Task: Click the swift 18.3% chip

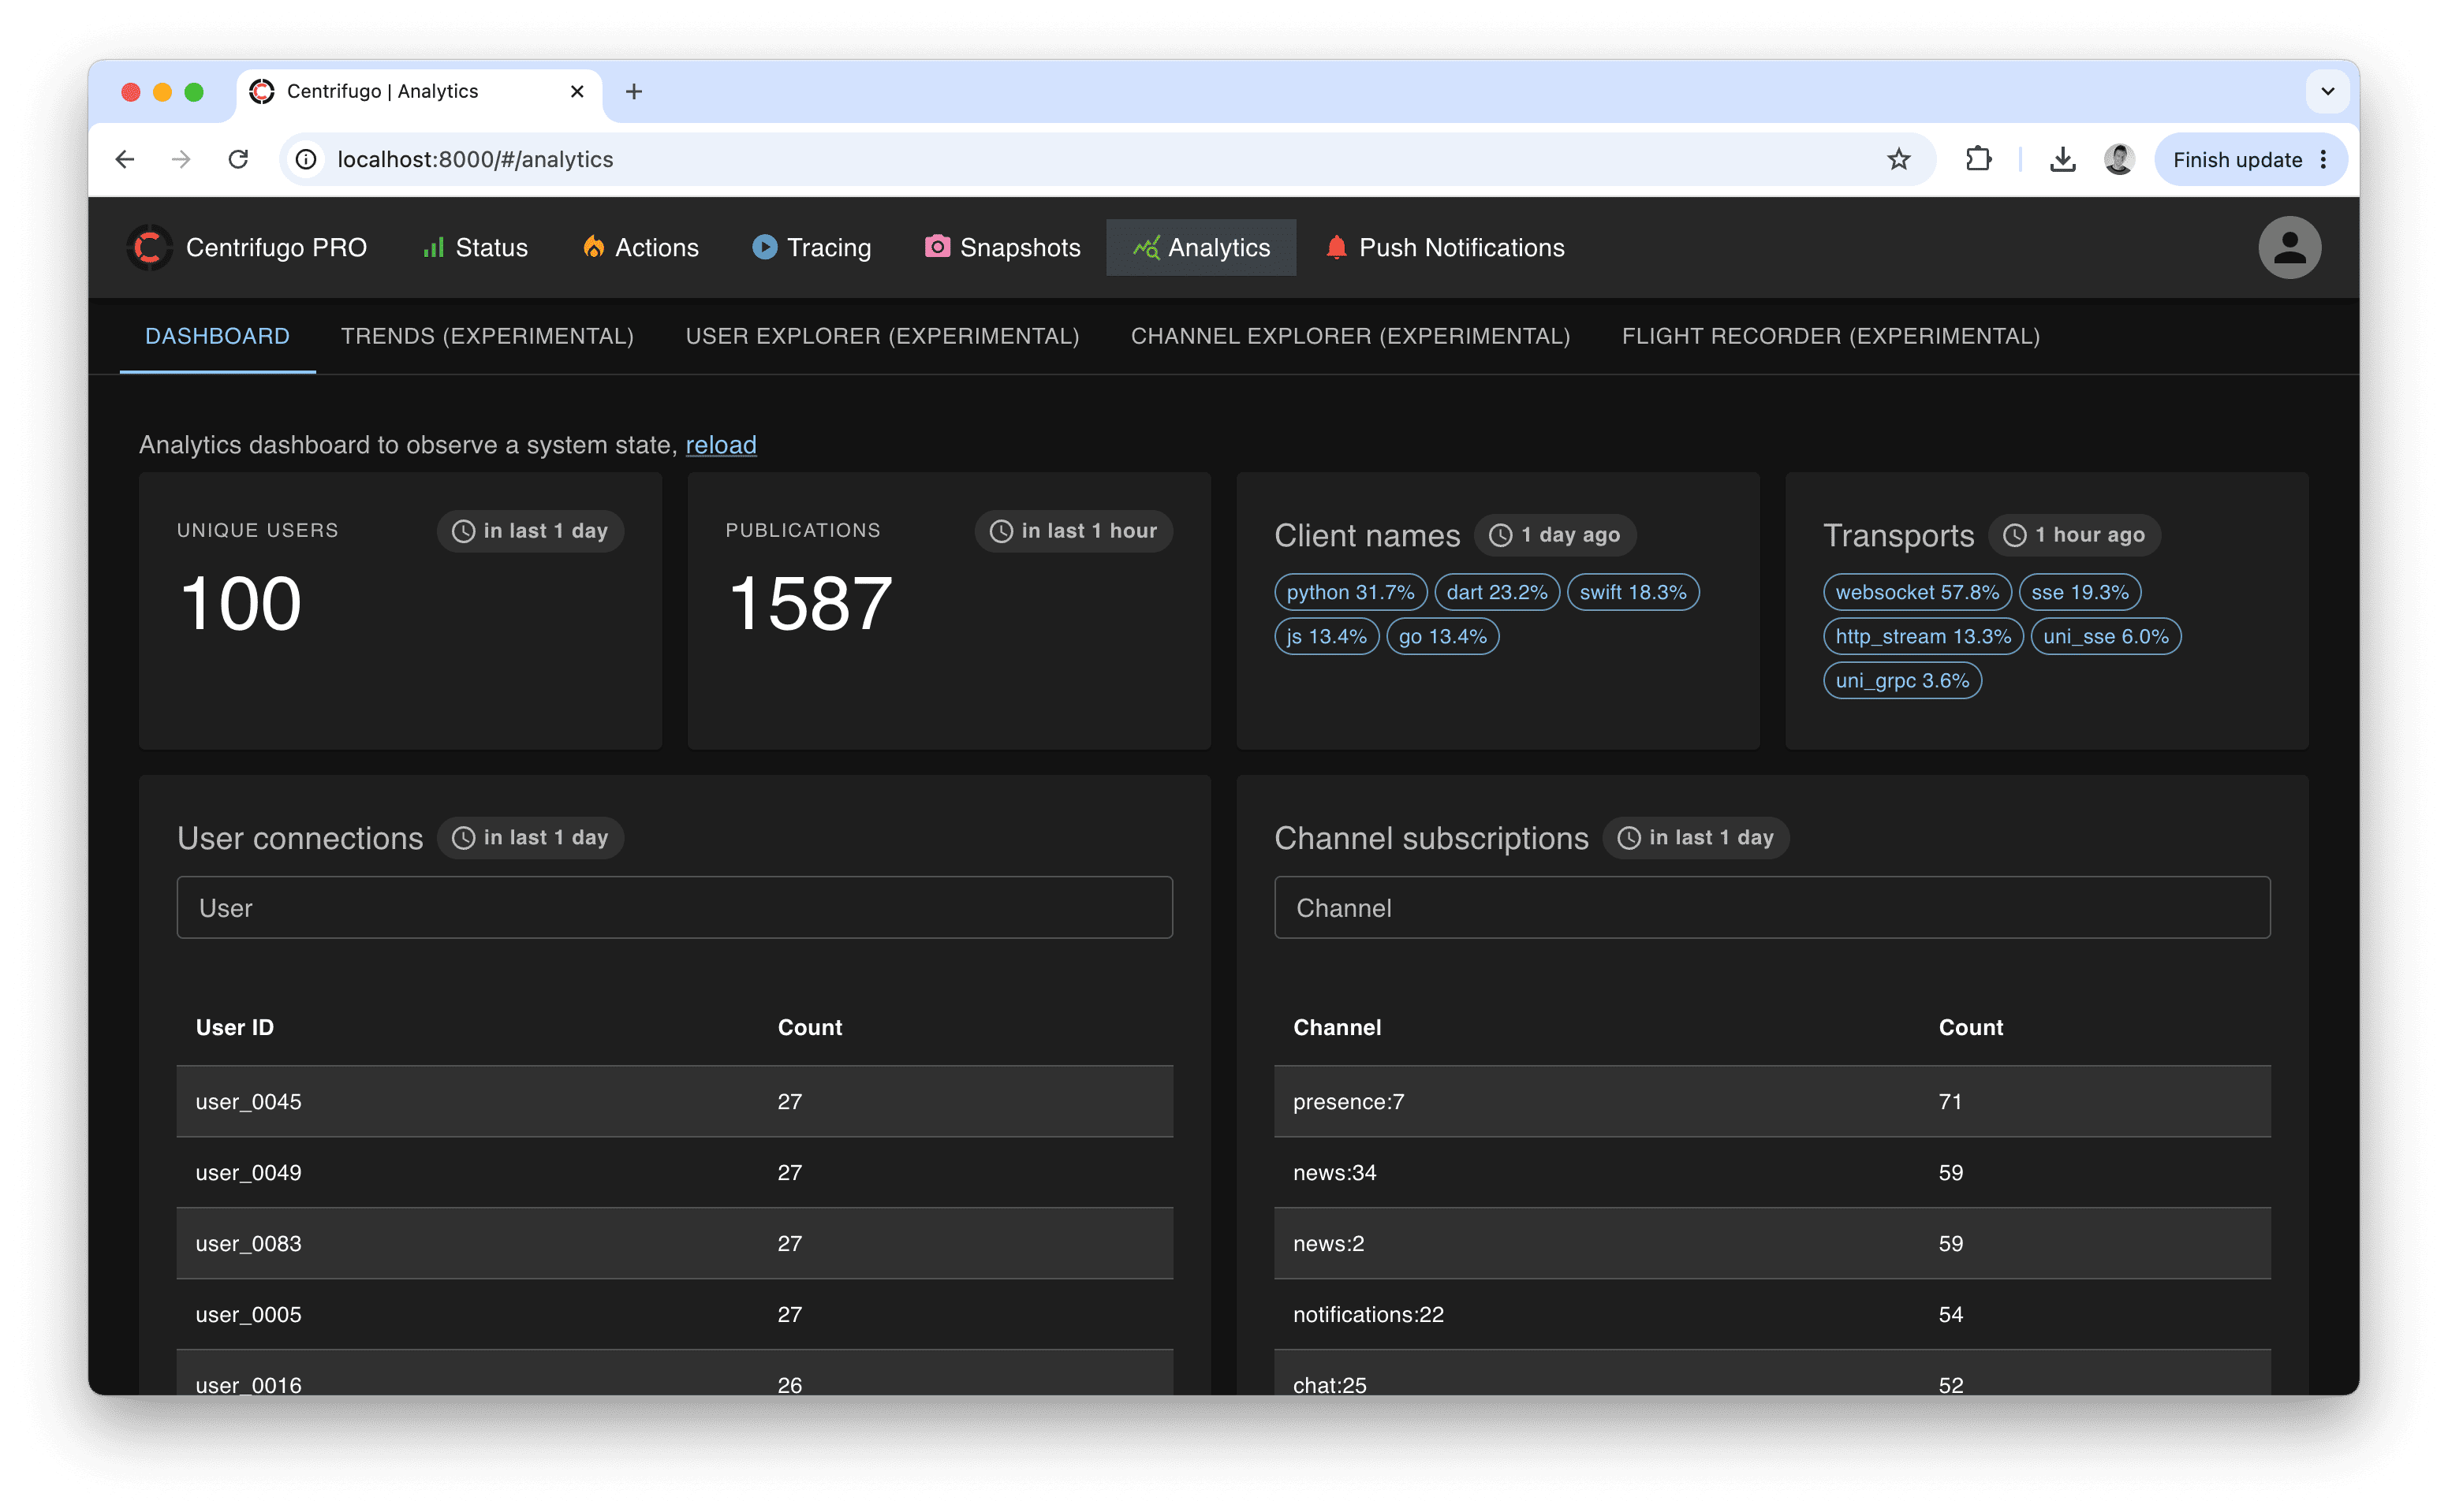Action: [x=1633, y=592]
